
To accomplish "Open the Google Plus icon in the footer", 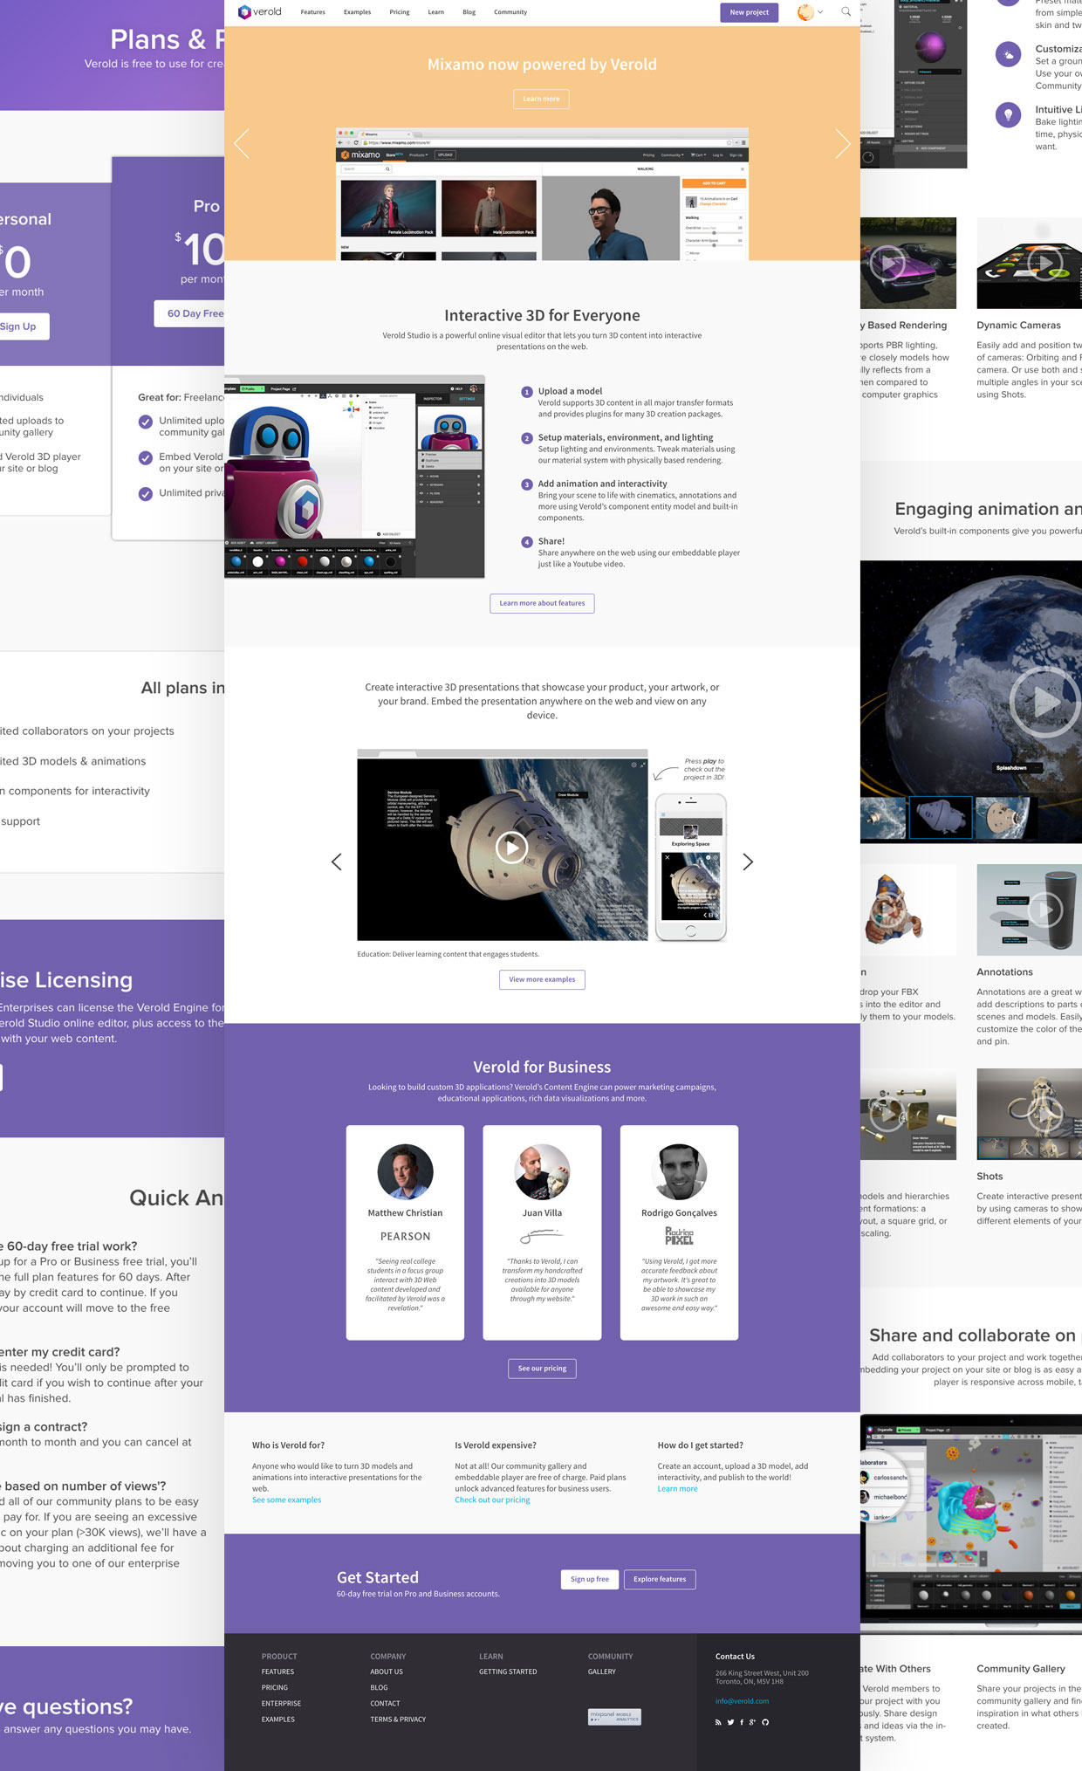I will (x=752, y=1722).
